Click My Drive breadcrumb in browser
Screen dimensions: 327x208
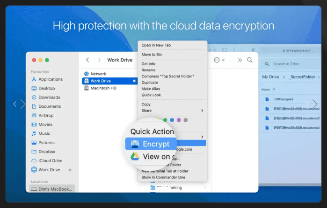pos(270,77)
